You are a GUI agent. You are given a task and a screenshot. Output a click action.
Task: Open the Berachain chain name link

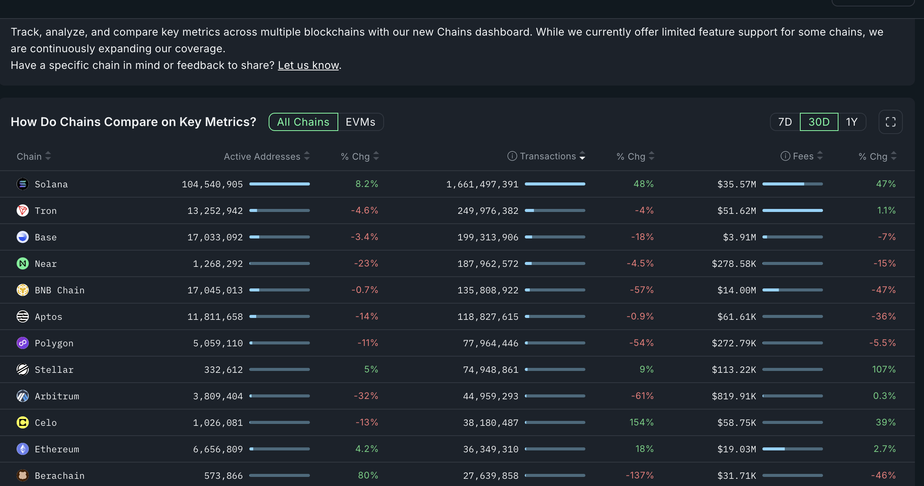[60, 476]
